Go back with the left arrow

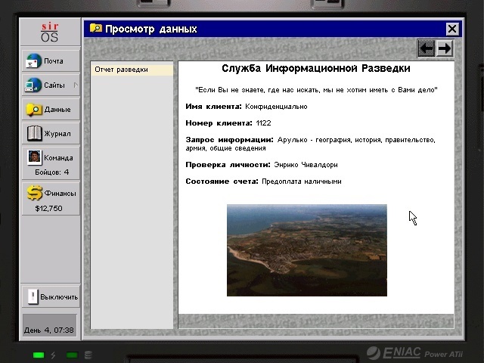(x=427, y=48)
